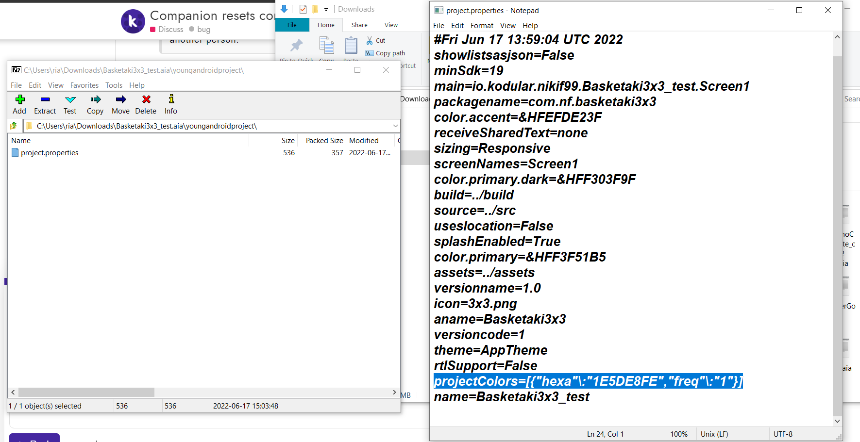Click the 7-Zip title bar app icon
The height and width of the screenshot is (442, 860).
click(17, 70)
